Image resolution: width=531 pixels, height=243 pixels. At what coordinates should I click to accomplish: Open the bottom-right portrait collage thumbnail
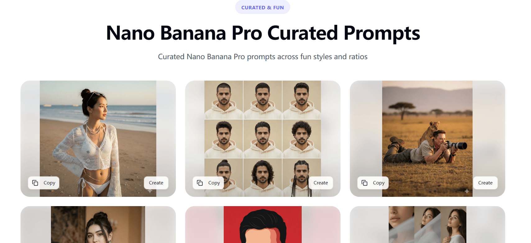coord(427,225)
